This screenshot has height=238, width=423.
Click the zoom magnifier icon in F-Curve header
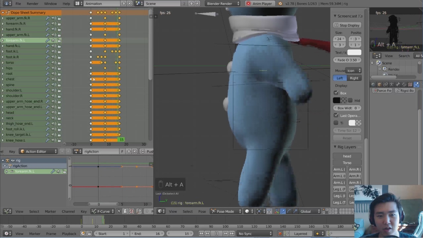coord(138,211)
